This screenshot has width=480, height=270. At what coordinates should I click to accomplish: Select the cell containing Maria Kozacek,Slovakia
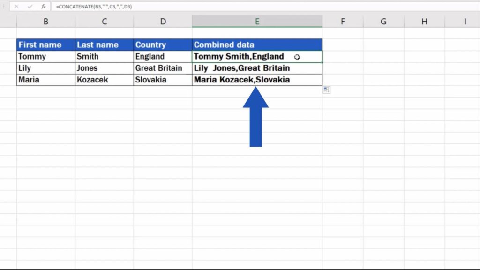(257, 80)
